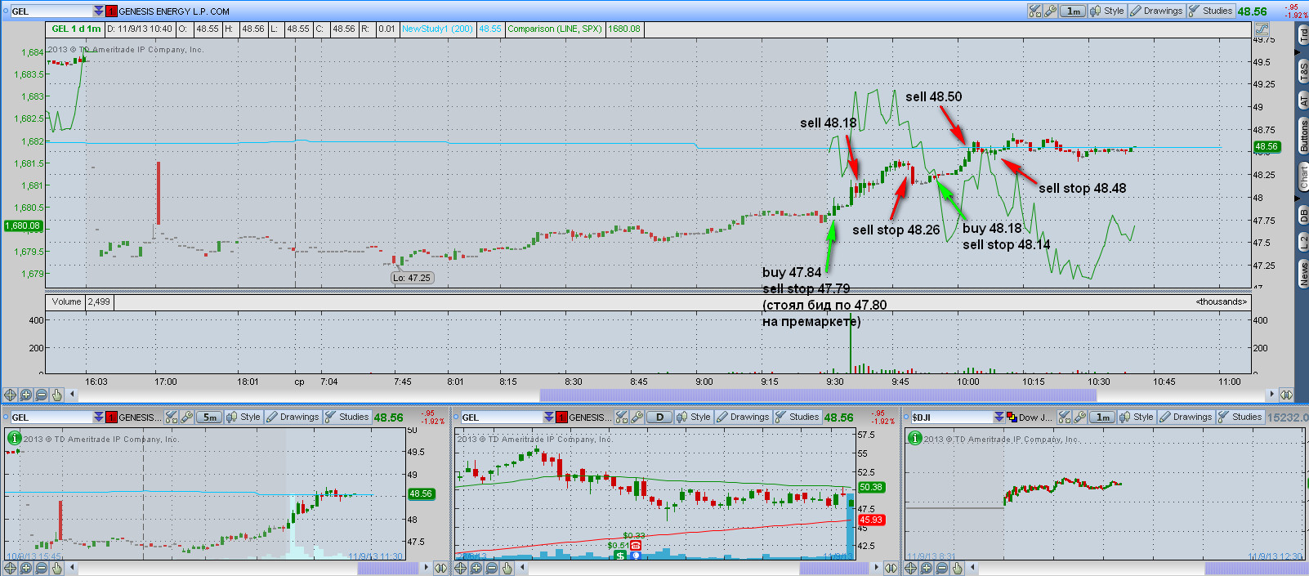Select the pan hand tool under main chart

(56, 395)
